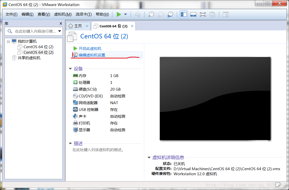Toggle the thumbnail bar view icon
Screen dimensions: 289x190
(x=193, y=14)
